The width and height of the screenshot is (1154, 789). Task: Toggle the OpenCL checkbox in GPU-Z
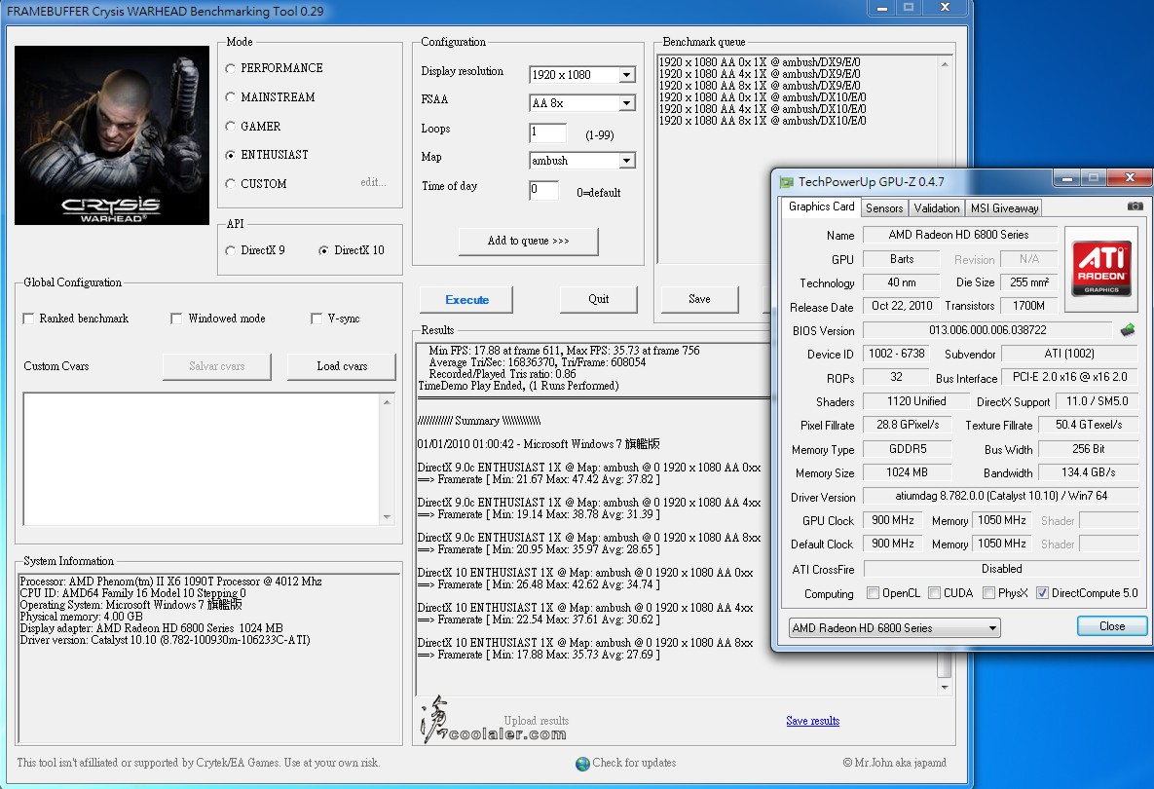pyautogui.click(x=873, y=593)
